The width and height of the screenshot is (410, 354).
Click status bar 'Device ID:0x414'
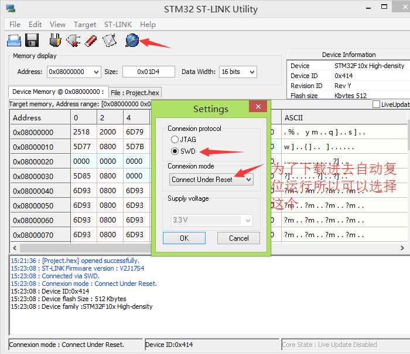pyautogui.click(x=212, y=345)
